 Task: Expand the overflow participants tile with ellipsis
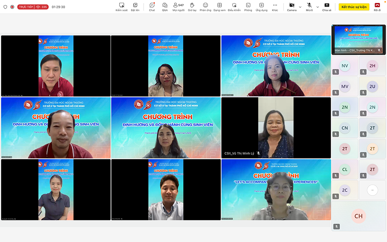coord(372,189)
